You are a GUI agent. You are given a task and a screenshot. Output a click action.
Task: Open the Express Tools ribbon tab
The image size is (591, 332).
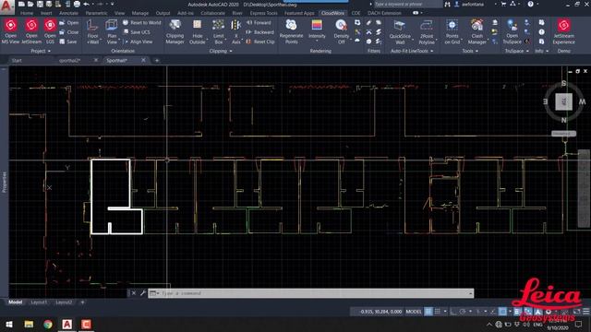click(263, 13)
